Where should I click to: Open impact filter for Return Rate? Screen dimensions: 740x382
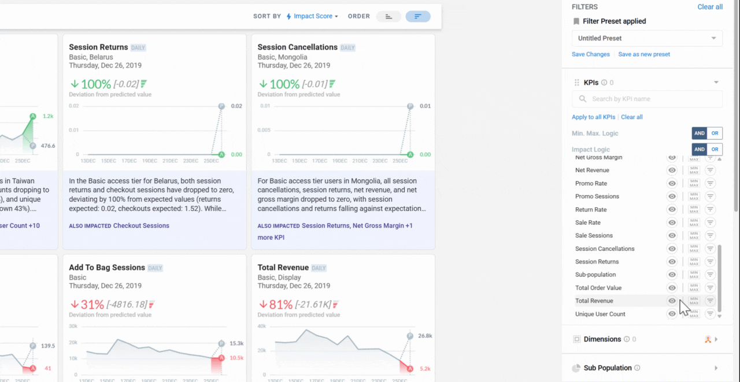[x=711, y=210]
